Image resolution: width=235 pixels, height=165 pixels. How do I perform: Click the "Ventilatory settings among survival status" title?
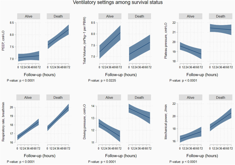[x=117, y=3]
